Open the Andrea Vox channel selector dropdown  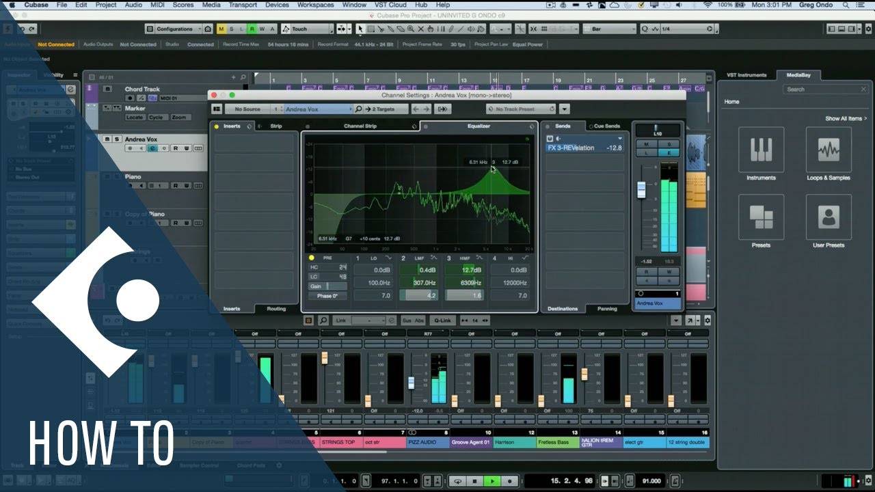tap(319, 109)
